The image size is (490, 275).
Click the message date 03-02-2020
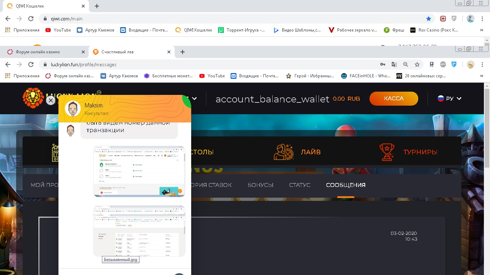[404, 233]
